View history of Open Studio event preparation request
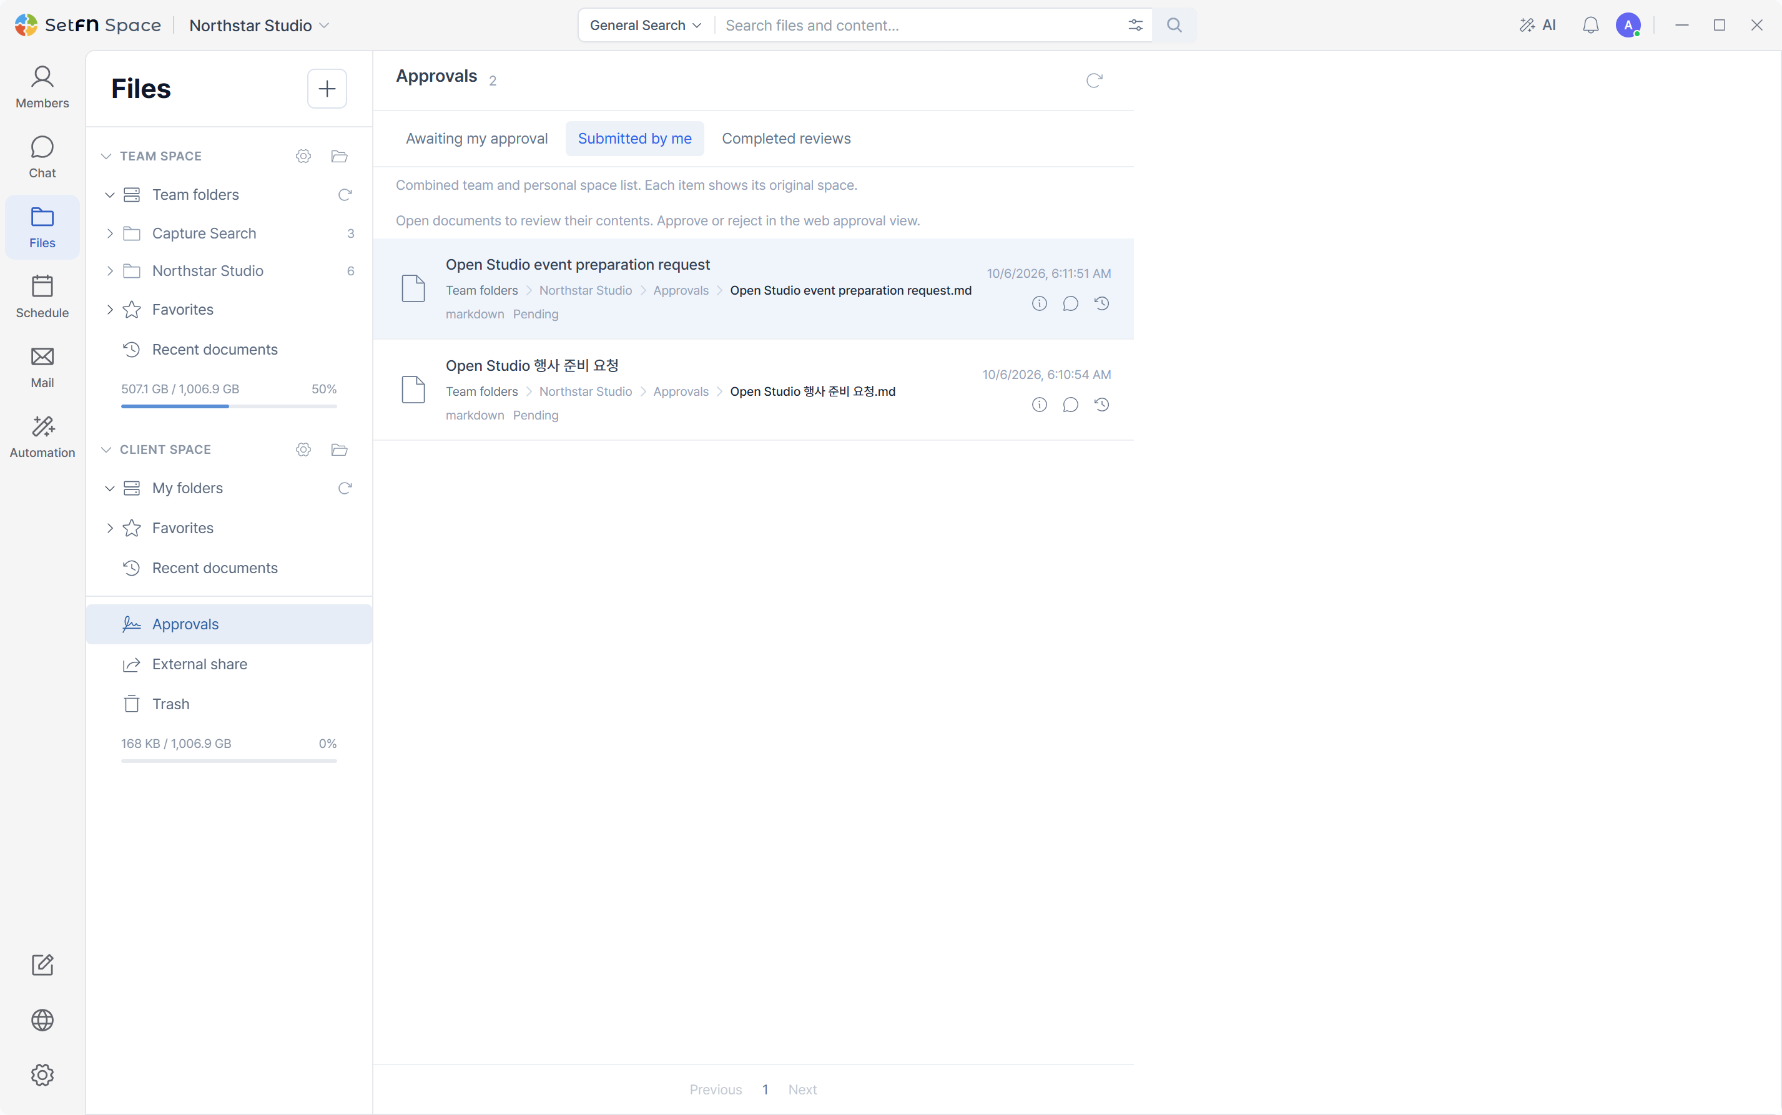This screenshot has width=1782, height=1115. [1102, 303]
